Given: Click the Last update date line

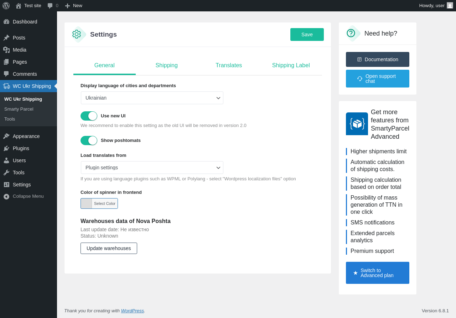Looking at the screenshot, I should coord(115,229).
